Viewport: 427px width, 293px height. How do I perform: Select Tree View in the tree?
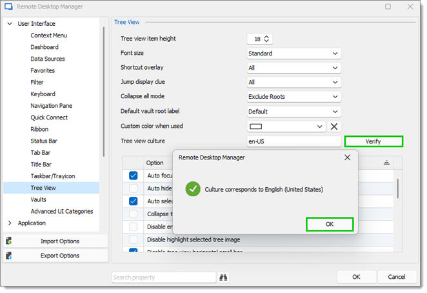(x=51, y=188)
